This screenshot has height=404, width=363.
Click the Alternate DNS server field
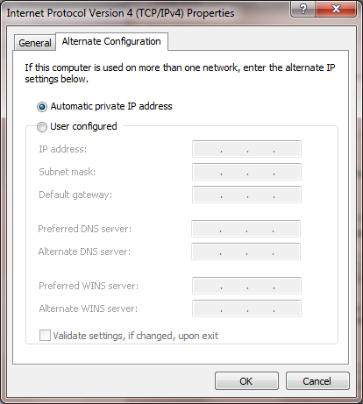(246, 252)
